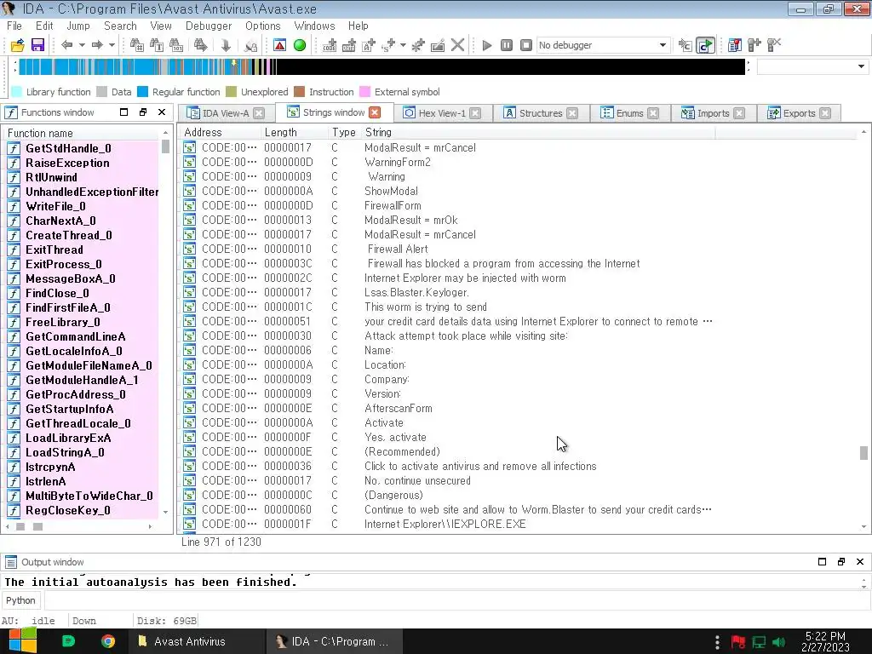Open Chrome from the taskbar
Screen dimensions: 872x654
[108, 642]
